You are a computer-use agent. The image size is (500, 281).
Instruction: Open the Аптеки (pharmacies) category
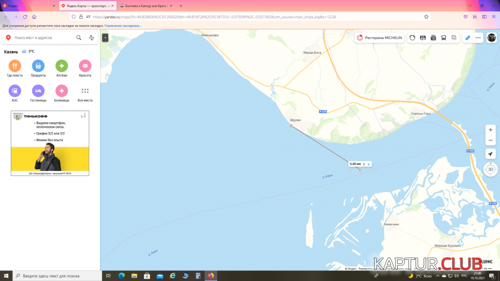pos(62,66)
